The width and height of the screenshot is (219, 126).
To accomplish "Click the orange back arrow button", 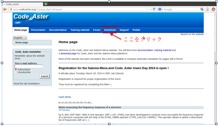I will point(5,9).
